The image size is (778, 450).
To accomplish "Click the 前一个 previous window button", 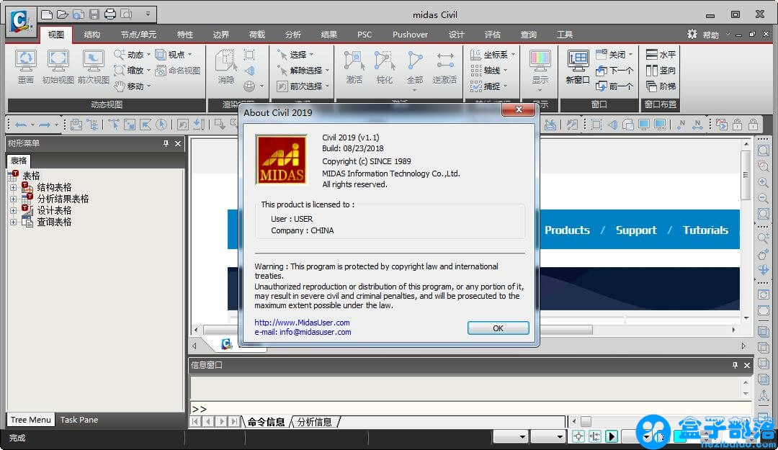I will tap(614, 86).
